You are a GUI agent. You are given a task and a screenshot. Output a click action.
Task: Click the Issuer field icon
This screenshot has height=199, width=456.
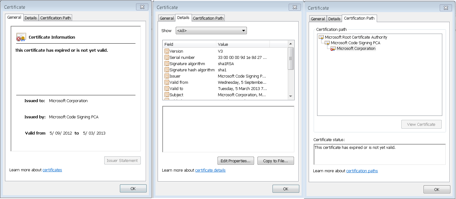[x=167, y=76]
